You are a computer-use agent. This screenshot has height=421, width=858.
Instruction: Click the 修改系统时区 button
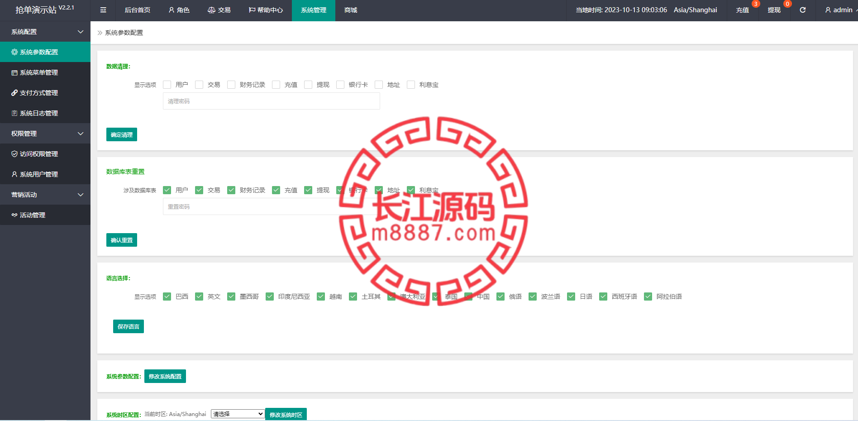click(x=286, y=414)
